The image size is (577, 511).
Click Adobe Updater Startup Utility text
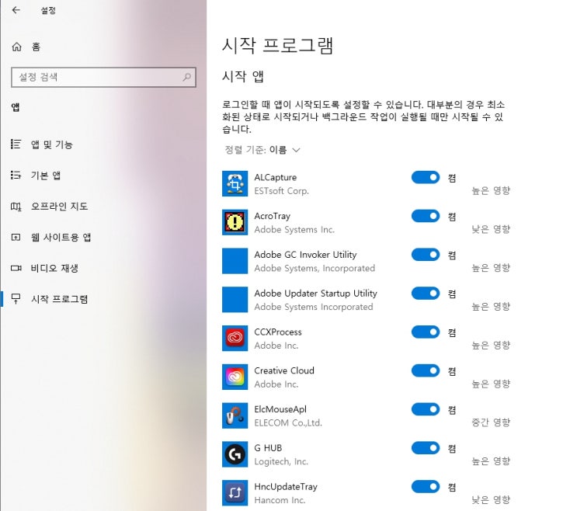316,294
